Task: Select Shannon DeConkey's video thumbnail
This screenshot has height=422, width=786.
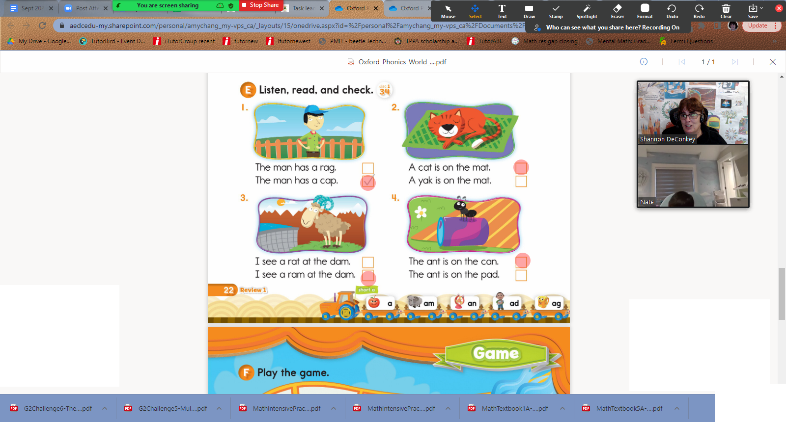Action: (x=693, y=113)
